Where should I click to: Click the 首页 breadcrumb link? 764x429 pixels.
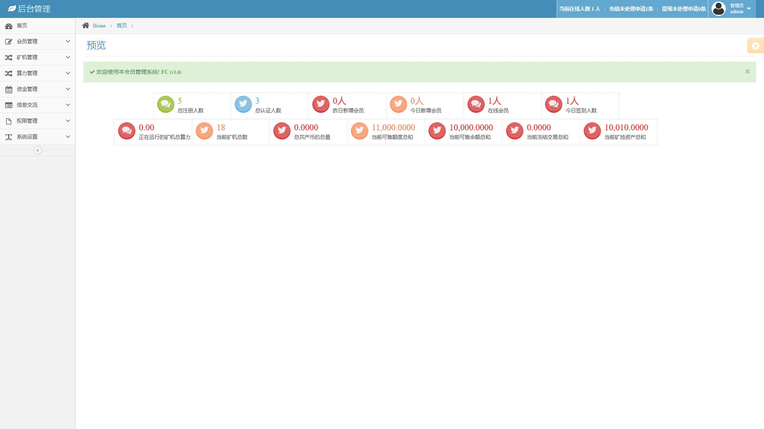coord(122,25)
